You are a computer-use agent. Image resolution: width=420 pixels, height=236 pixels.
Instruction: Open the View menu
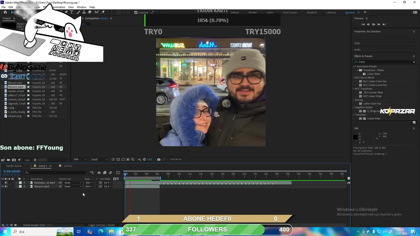click(71, 7)
